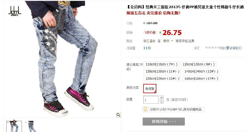Increase quantity with the up arrow
Viewport: 246px width, 132px height.
[162, 98]
